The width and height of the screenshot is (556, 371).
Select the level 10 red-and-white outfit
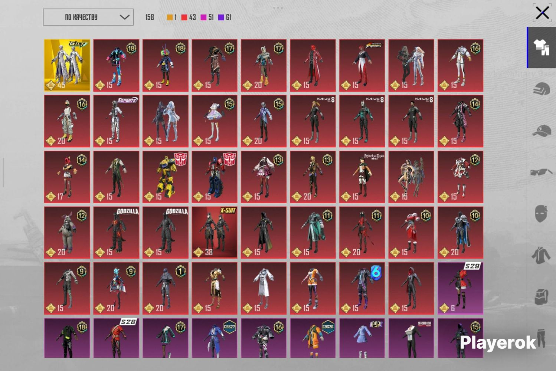(411, 232)
